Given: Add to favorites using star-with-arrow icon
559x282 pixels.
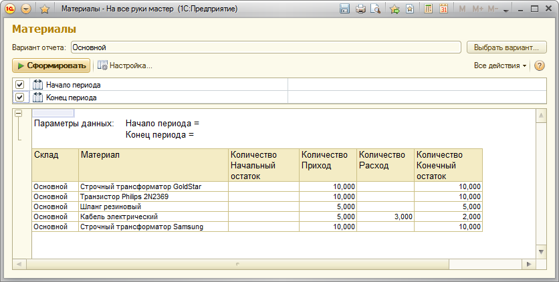Looking at the screenshot, I should (x=395, y=9).
